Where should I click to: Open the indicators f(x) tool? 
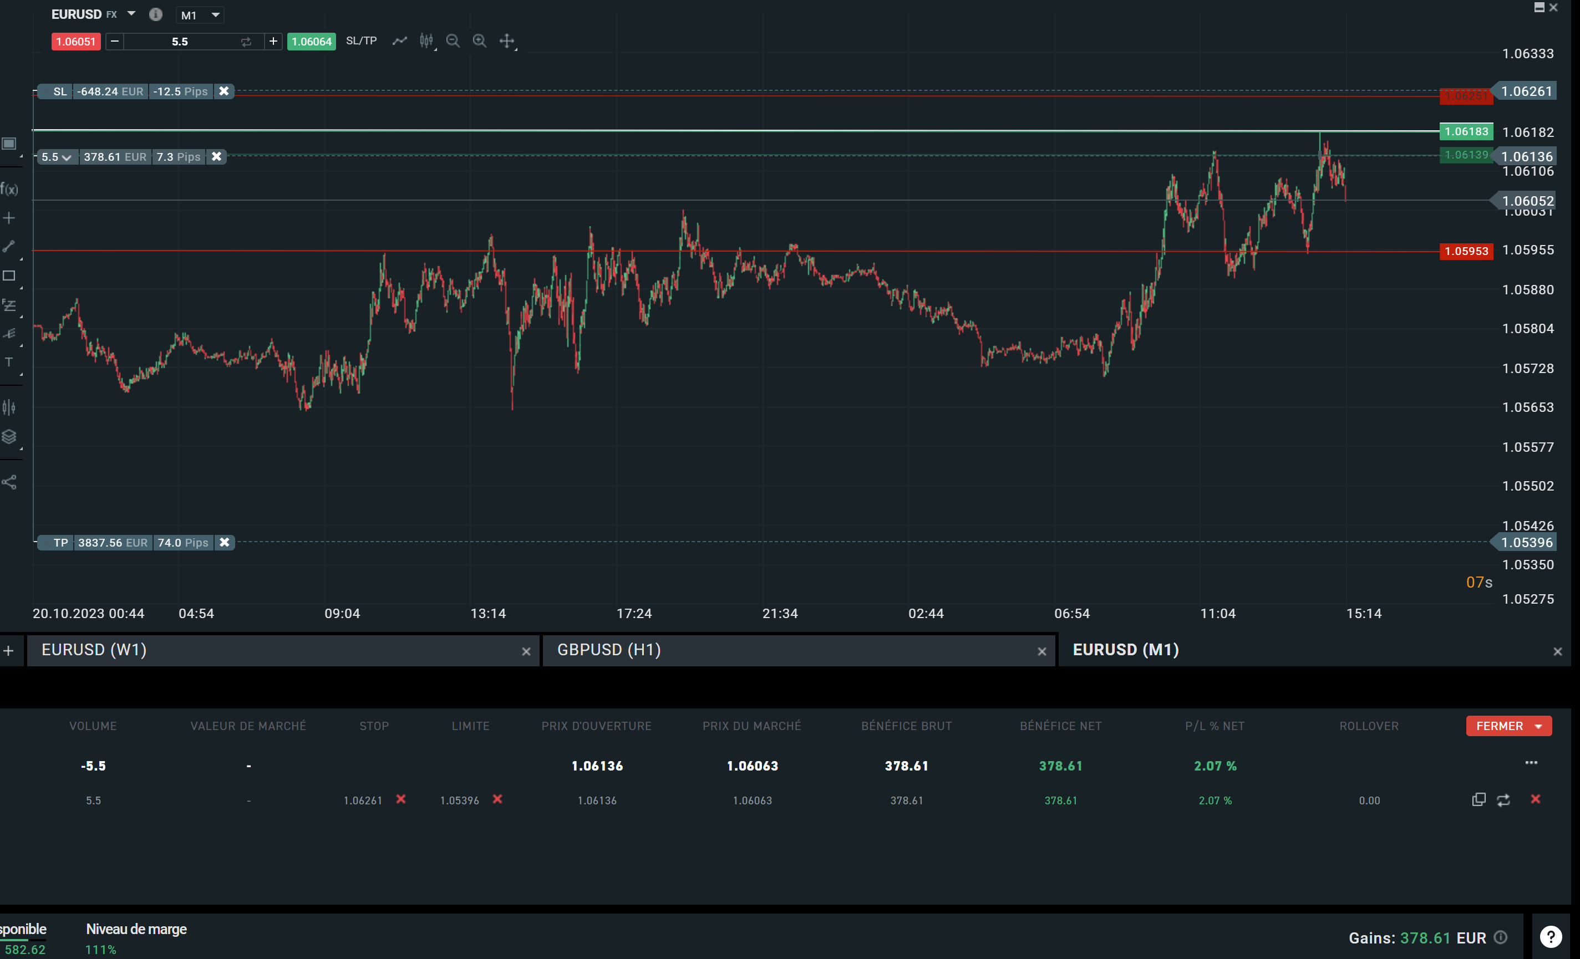click(x=9, y=189)
